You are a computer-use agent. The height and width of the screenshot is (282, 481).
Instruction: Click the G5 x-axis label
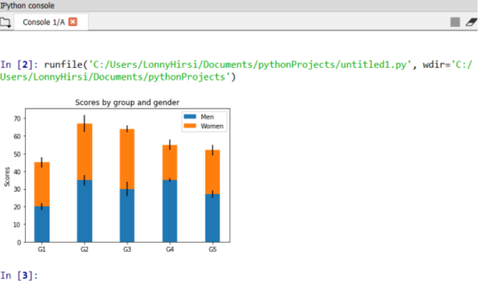tap(212, 249)
